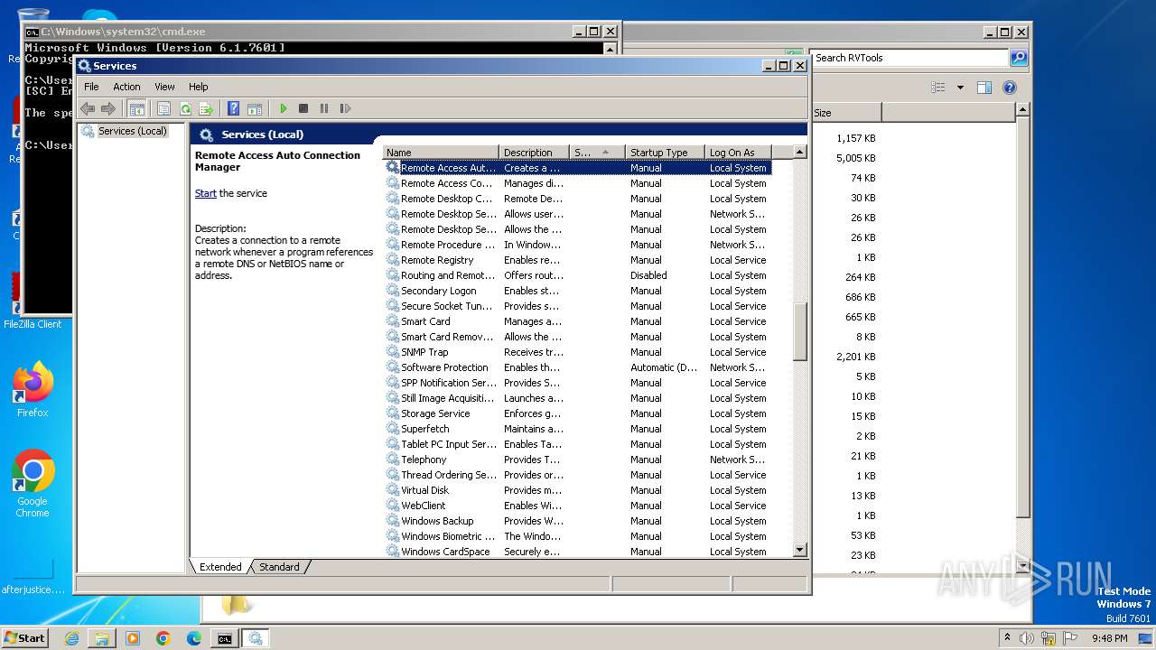Click the services list scroll up arrow
The image size is (1156, 650).
tap(799, 153)
